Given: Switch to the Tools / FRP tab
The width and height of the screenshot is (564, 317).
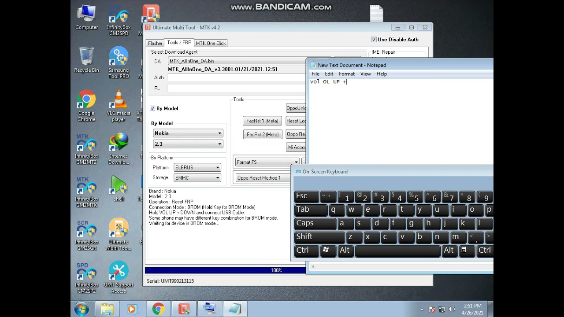Looking at the screenshot, I should tap(179, 42).
